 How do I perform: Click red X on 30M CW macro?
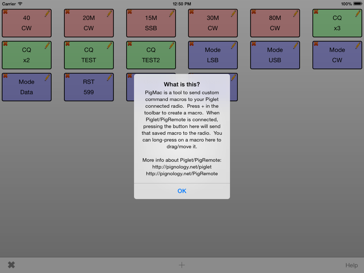pos(191,12)
